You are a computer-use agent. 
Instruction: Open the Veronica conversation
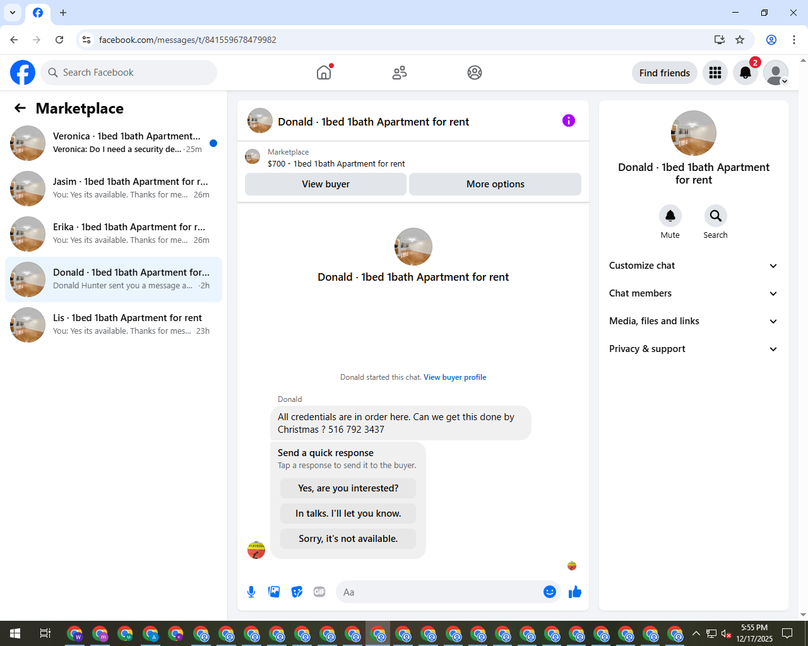(114, 143)
